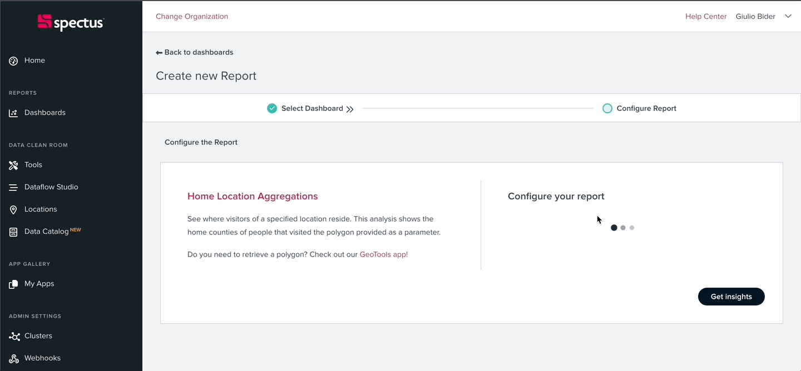Click the Locations pin icon

point(13,209)
